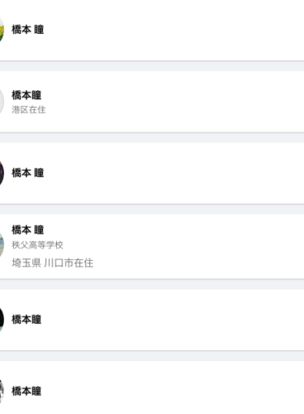Open the dark navy profile picture
This screenshot has height=414, width=304.
(x=2, y=173)
